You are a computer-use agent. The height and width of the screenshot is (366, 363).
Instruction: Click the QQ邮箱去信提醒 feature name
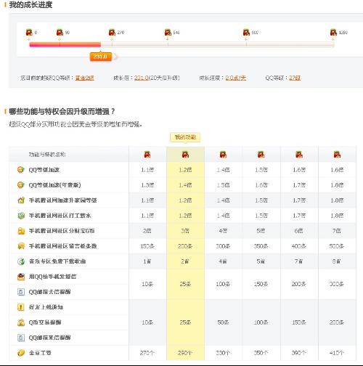49,292
